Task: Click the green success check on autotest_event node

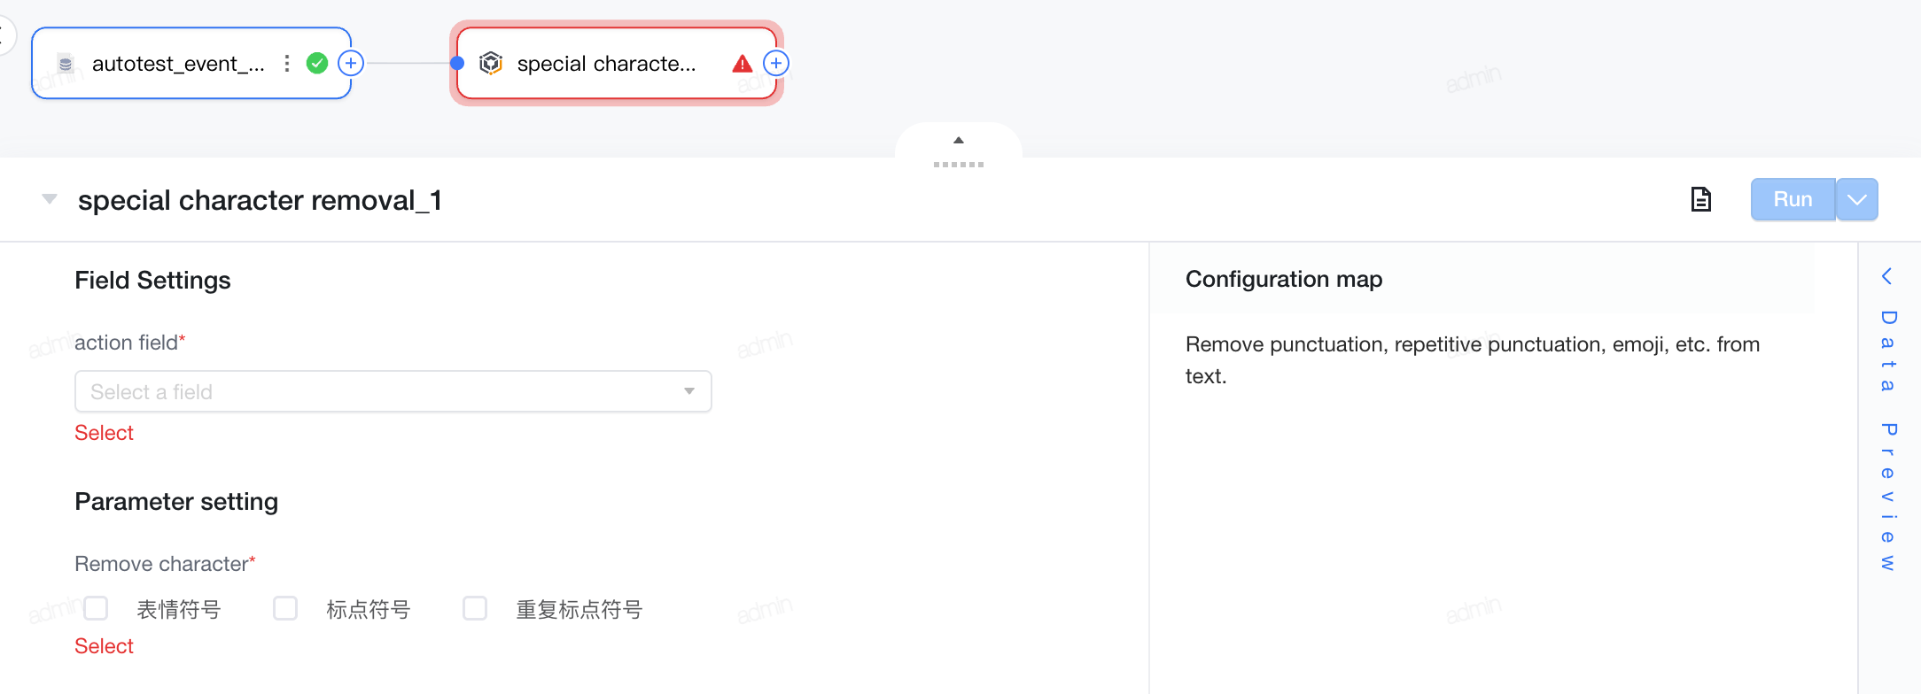Action: point(317,63)
